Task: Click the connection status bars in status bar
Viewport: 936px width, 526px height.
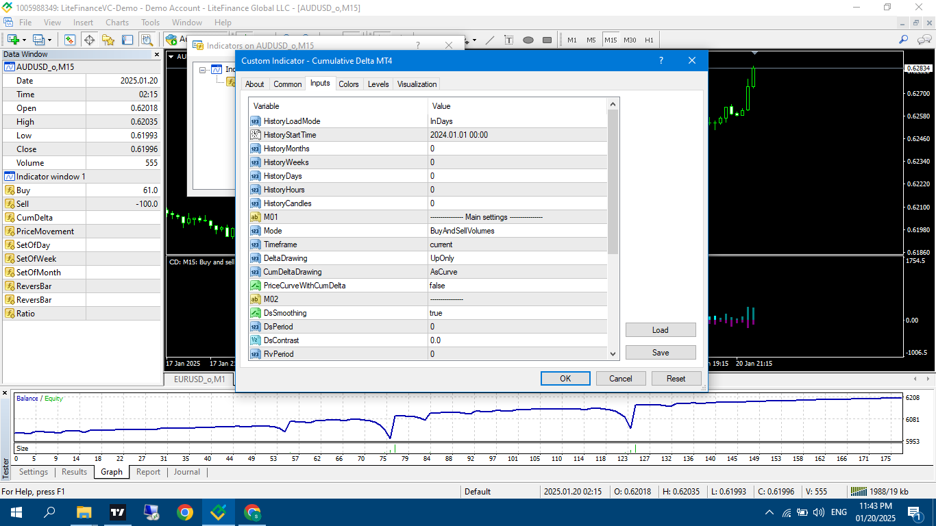Action: click(857, 491)
